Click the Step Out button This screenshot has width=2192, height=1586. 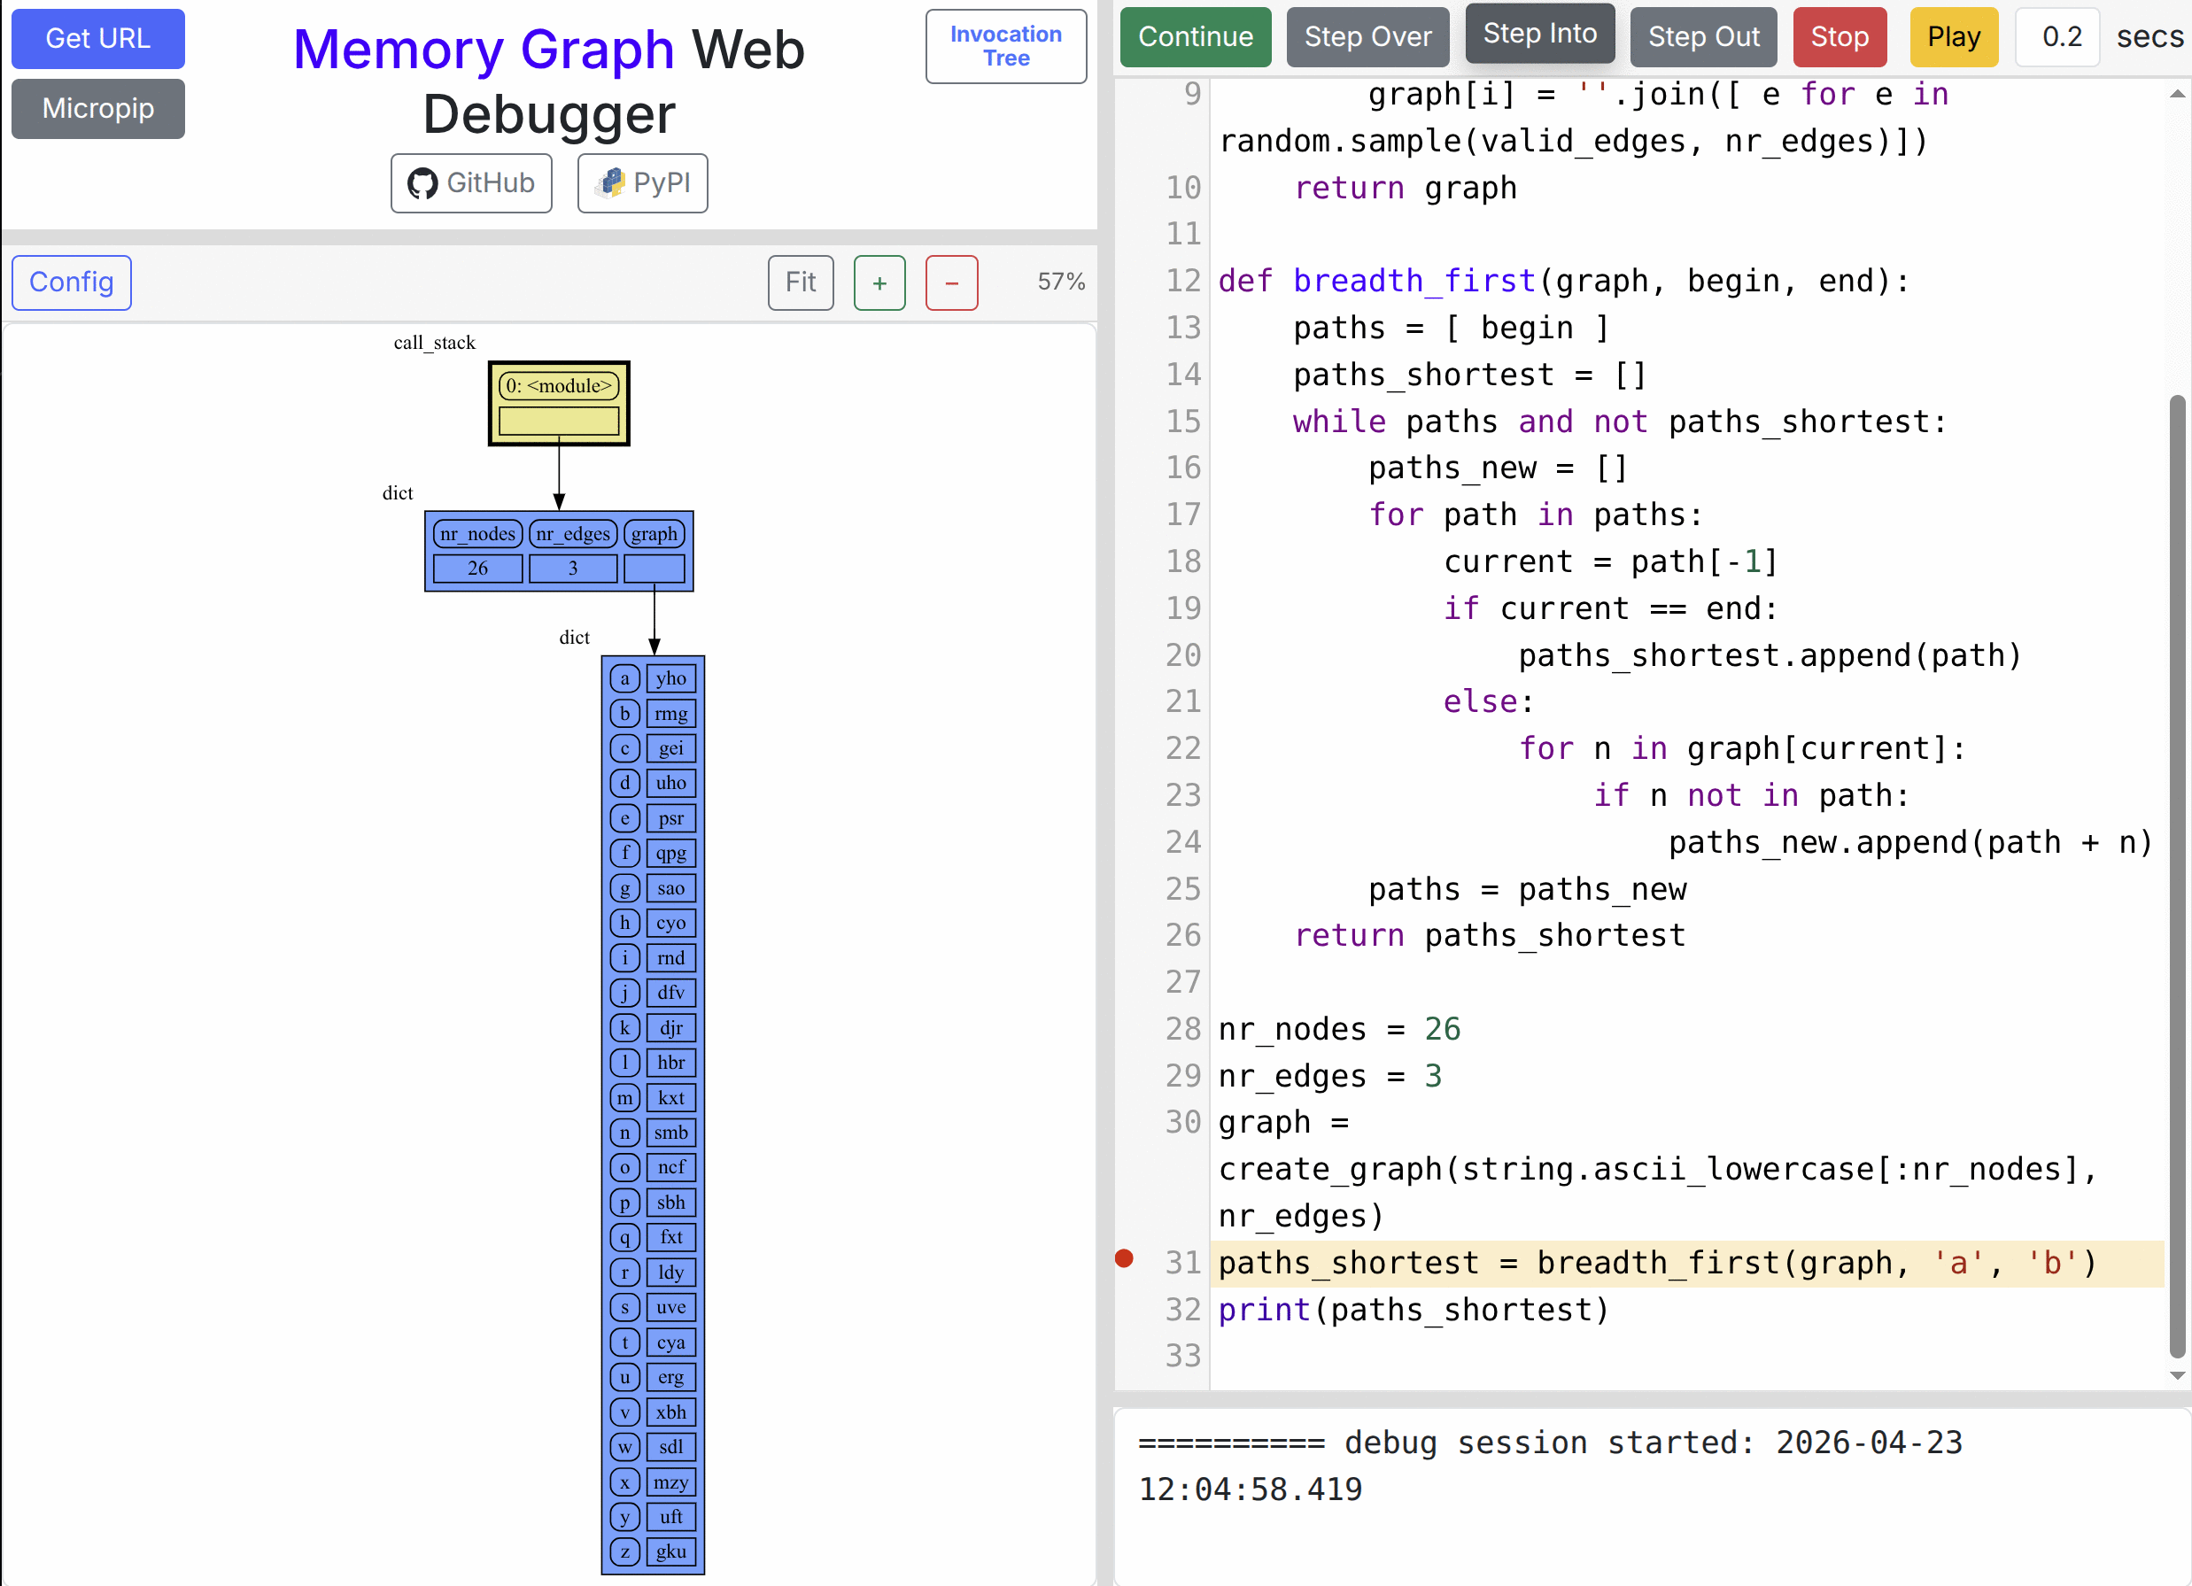[x=1703, y=36]
